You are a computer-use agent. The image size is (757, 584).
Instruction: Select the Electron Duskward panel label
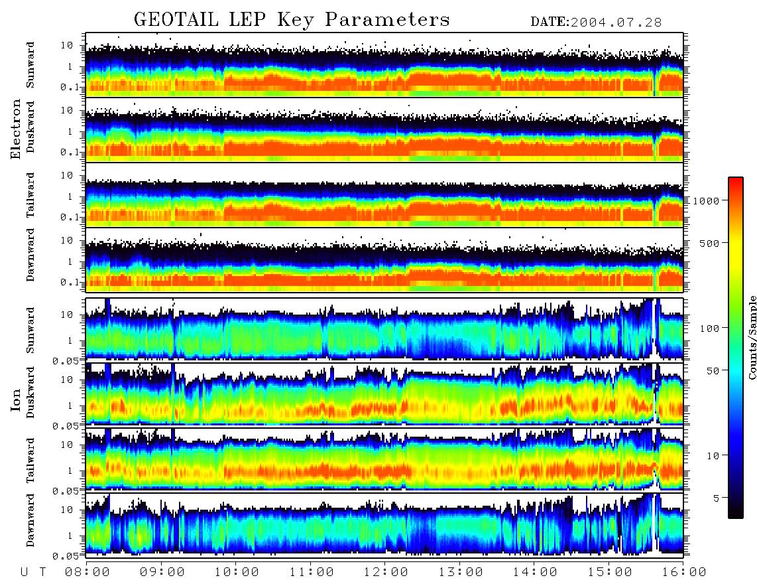(30, 127)
